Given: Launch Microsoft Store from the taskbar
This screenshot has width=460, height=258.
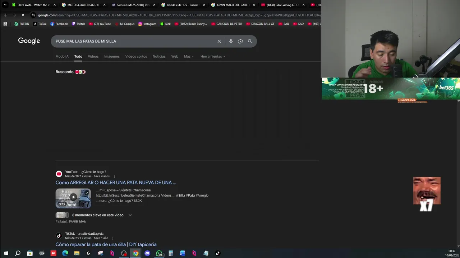Looking at the screenshot, I should tap(30, 253).
